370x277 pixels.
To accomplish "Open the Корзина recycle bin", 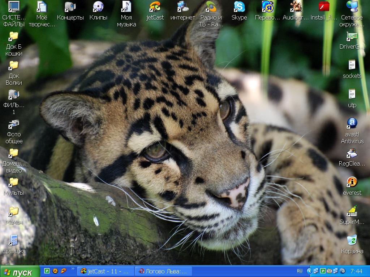I will pos(352,240).
